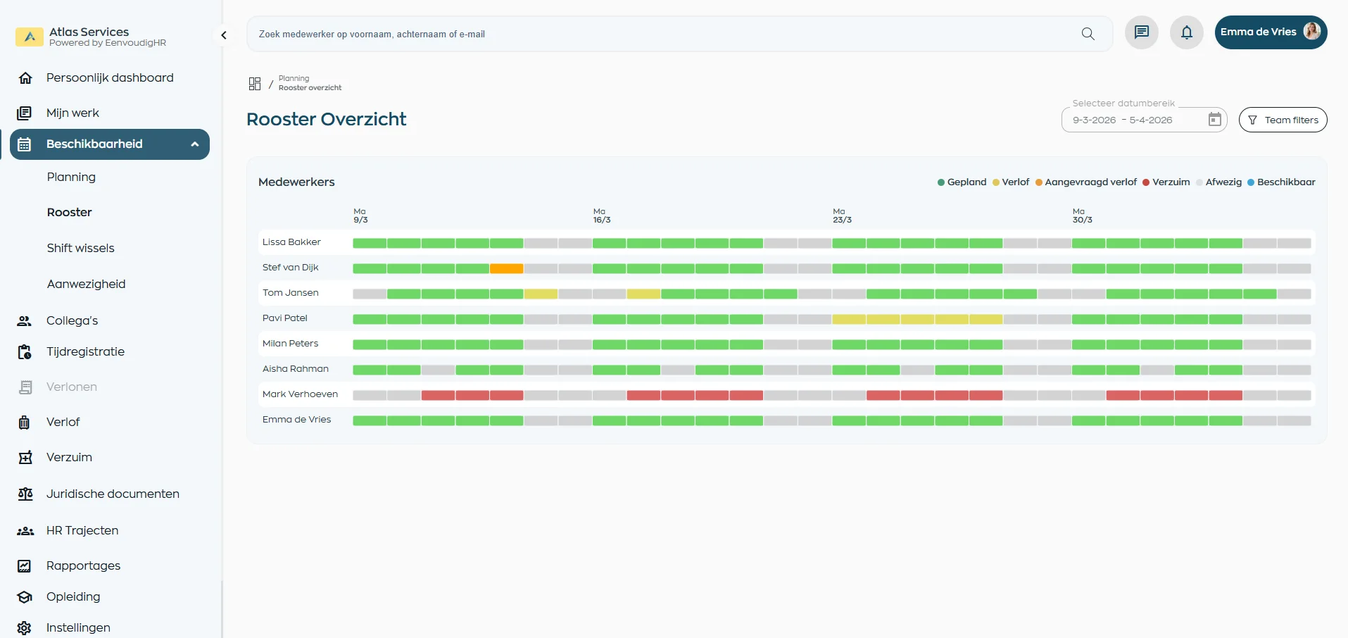Click the Tijdregistratie clipboard icon
The image size is (1348, 638).
[25, 352]
